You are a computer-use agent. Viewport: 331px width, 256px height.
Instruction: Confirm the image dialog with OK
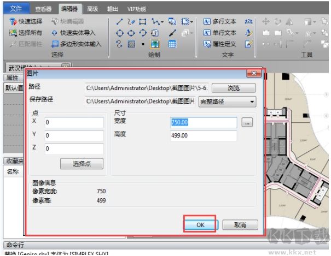(199, 224)
